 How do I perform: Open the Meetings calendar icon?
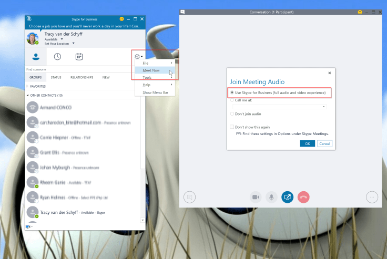tap(79, 57)
